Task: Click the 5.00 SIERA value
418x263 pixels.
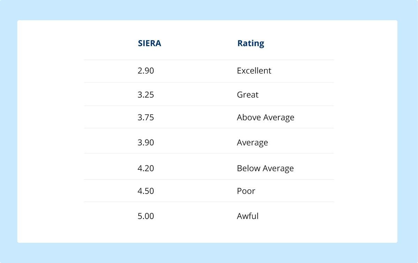Action: (x=146, y=216)
